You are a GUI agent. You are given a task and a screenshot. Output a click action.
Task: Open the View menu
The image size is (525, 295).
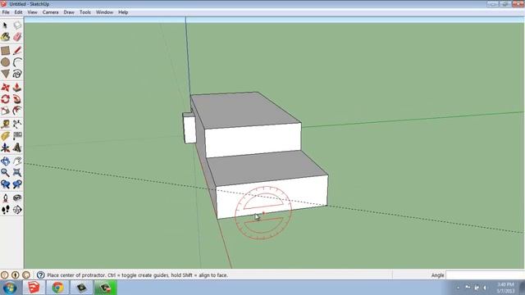point(32,12)
